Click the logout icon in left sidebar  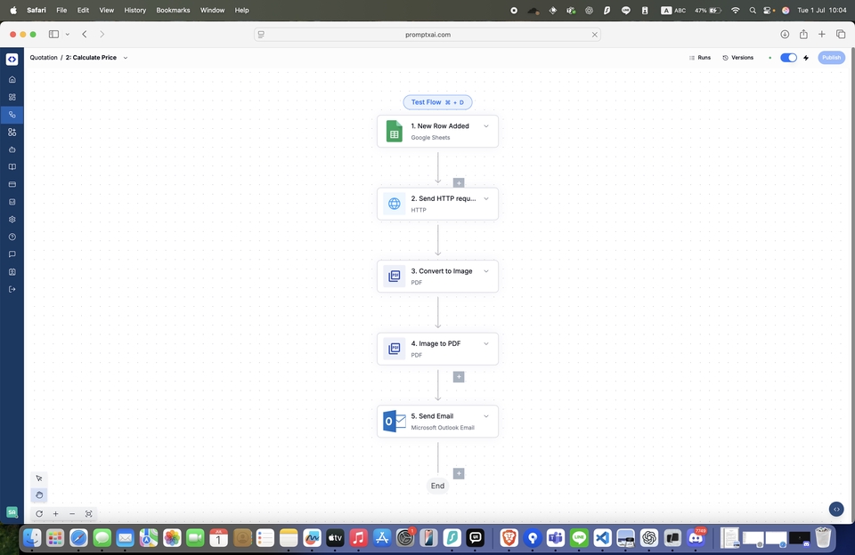coord(12,289)
